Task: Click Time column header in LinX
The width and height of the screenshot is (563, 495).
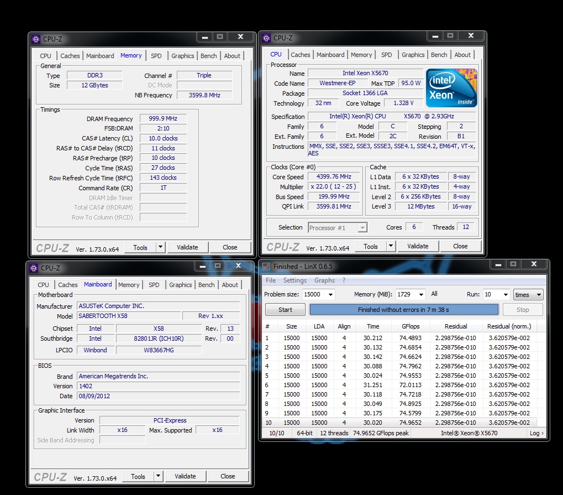Action: (373, 326)
